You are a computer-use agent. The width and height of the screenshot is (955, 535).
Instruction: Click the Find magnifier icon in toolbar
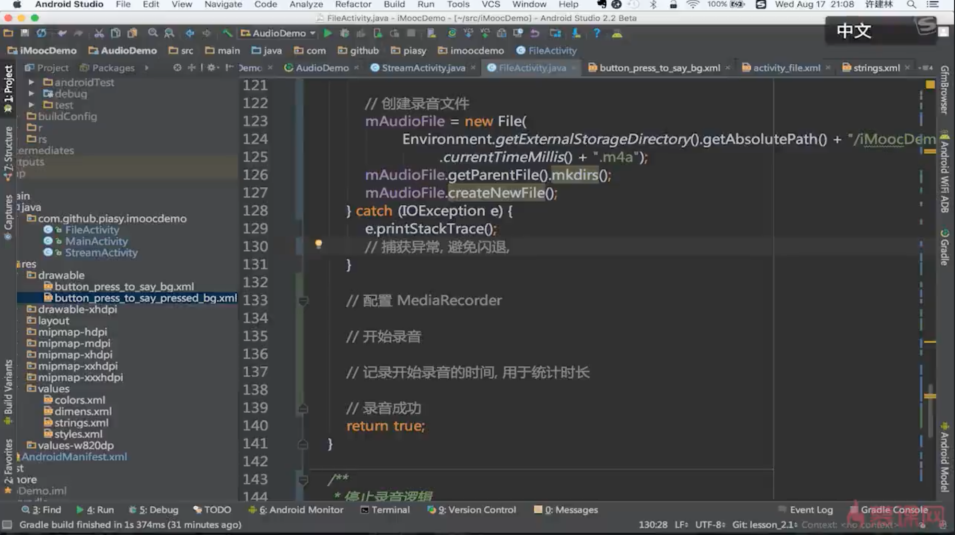(152, 33)
